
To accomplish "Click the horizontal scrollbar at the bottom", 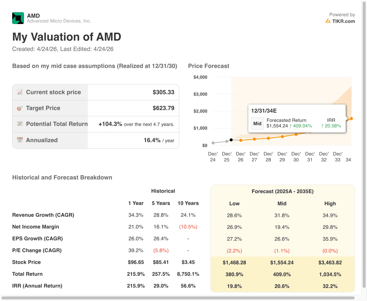I will [x=178, y=298].
